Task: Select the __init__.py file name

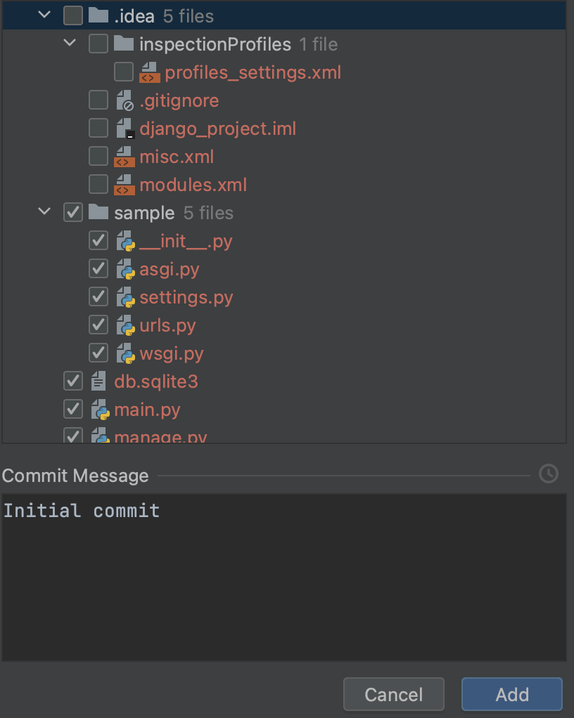Action: [x=186, y=241]
